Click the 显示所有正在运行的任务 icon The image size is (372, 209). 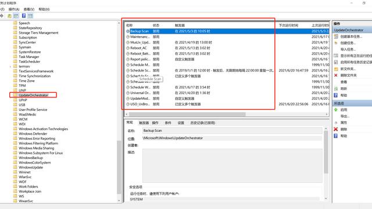pyautogui.click(x=336, y=56)
